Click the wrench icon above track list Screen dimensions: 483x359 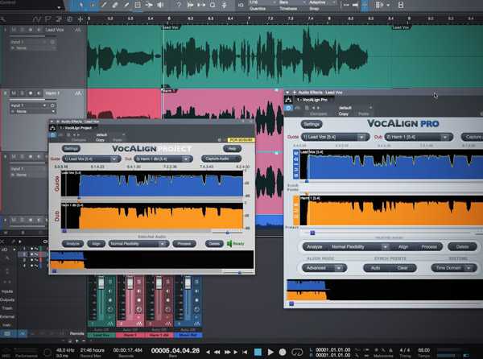pos(2,19)
